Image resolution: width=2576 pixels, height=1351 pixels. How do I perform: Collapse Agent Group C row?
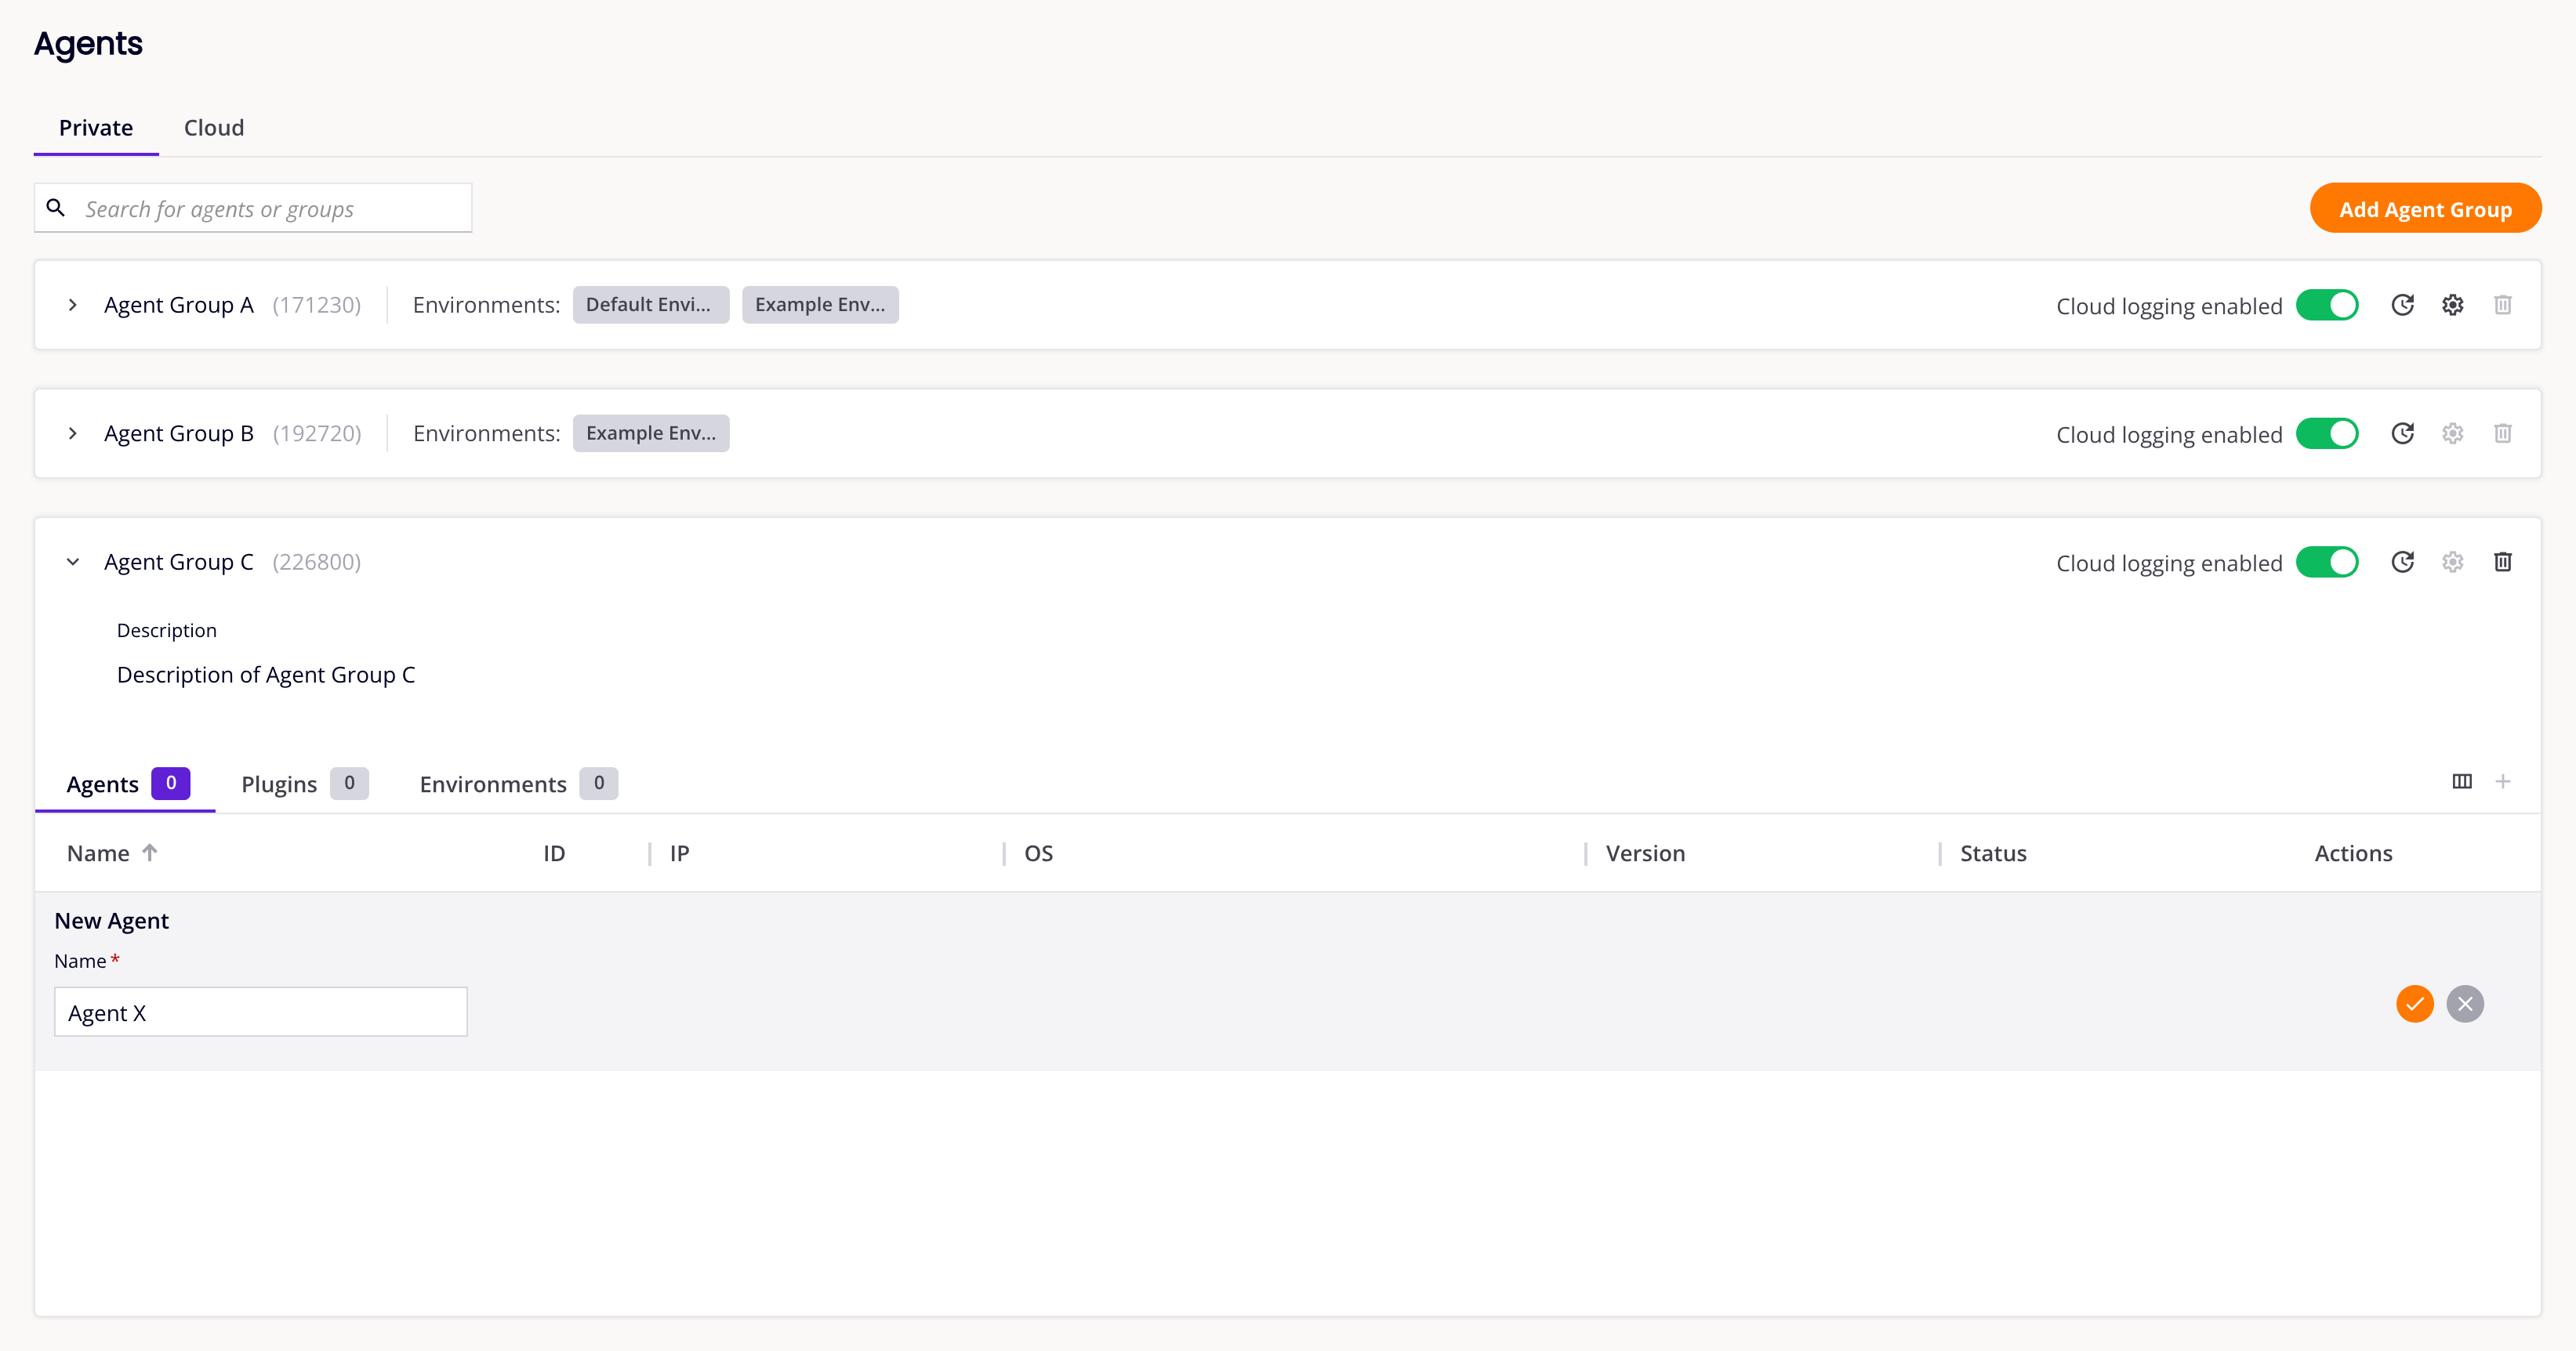(71, 562)
